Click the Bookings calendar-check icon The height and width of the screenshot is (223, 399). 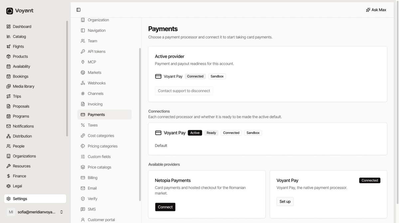coord(9,76)
